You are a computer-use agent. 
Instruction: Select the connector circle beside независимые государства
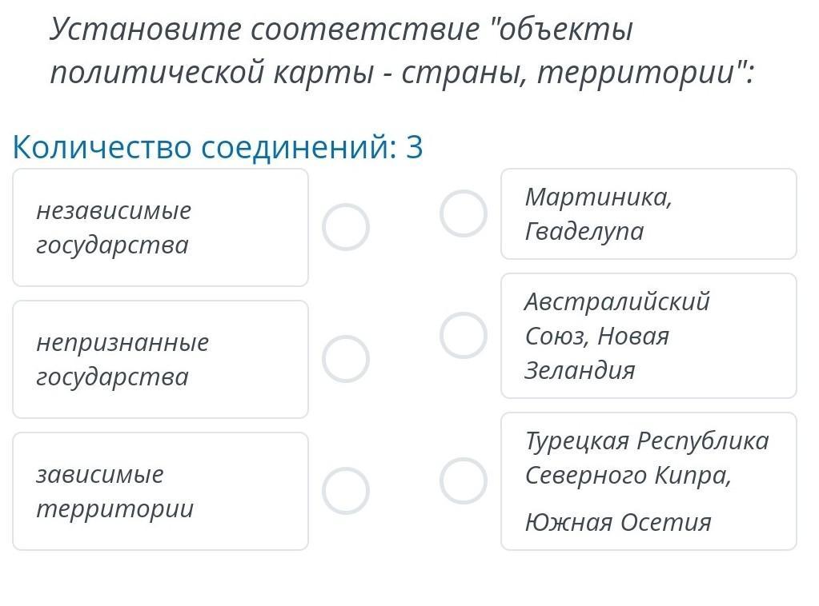[346, 227]
